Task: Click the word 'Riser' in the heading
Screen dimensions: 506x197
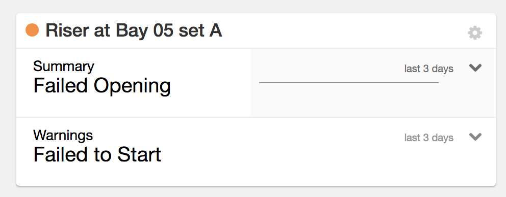Action: click(67, 30)
